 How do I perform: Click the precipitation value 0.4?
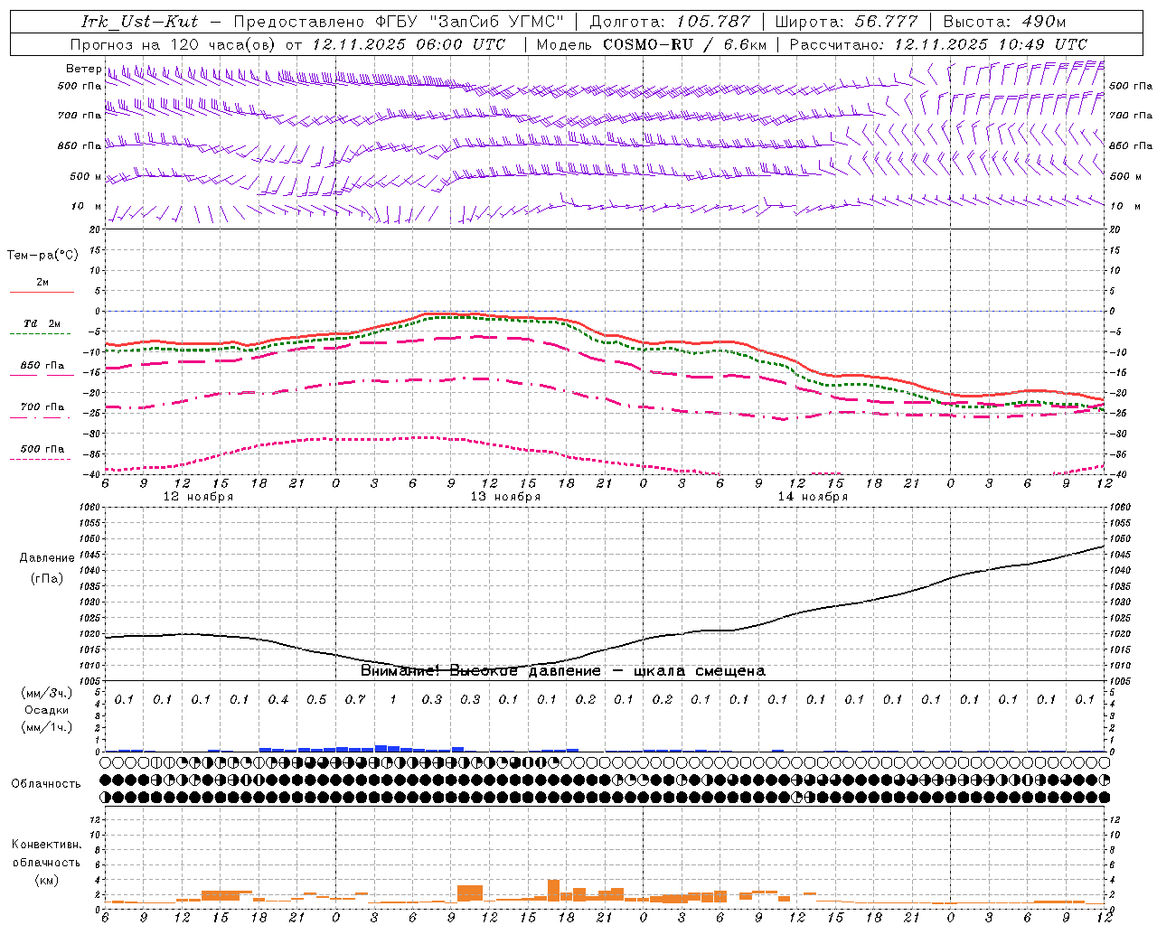point(277,700)
